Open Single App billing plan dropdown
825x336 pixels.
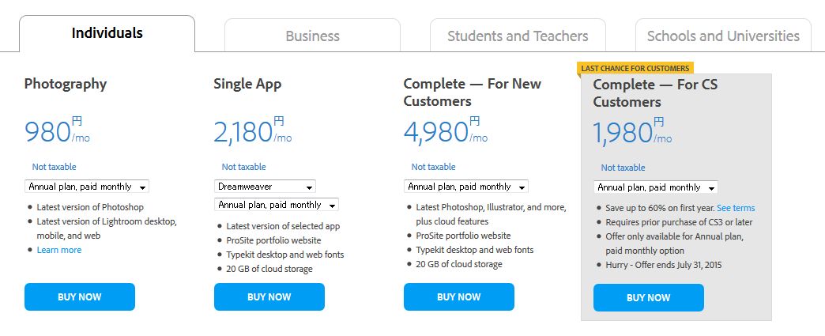277,205
